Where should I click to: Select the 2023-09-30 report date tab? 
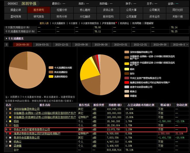(81, 45)
